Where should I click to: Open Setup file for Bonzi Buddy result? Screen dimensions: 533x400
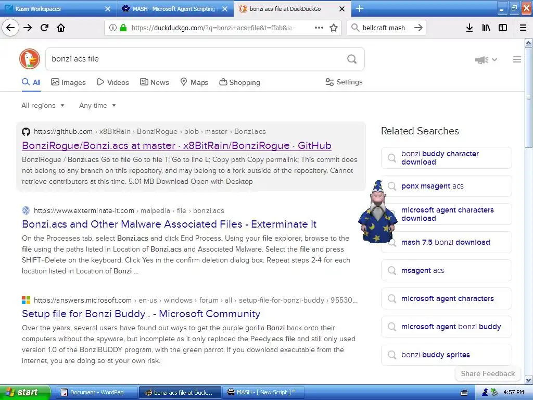point(141,314)
